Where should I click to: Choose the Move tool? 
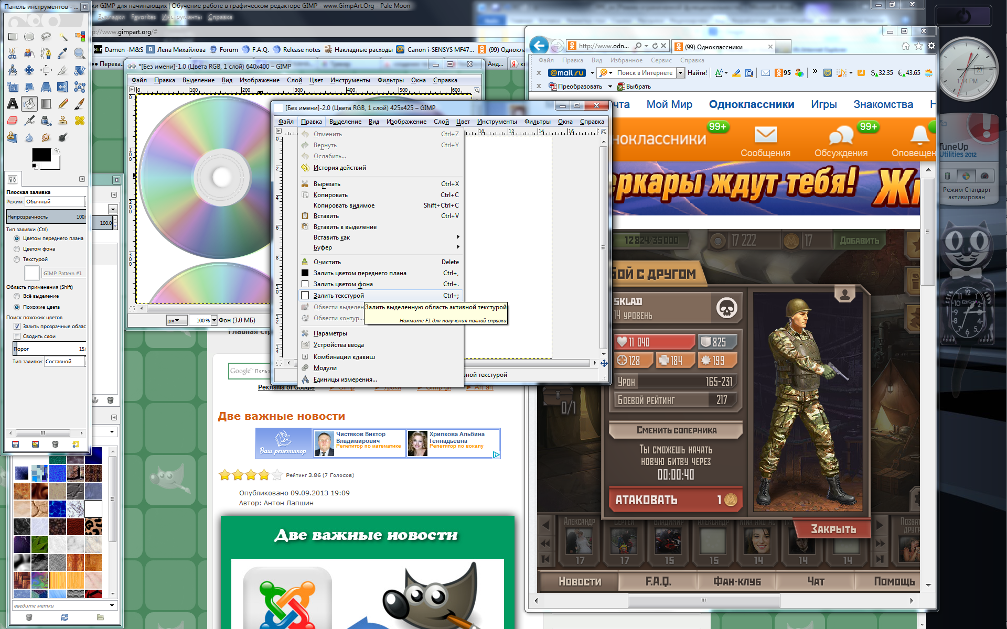pyautogui.click(x=29, y=70)
